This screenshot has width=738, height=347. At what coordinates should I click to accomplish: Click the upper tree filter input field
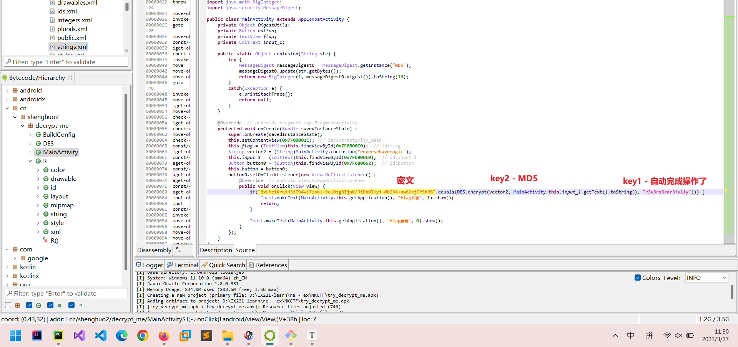click(66, 62)
